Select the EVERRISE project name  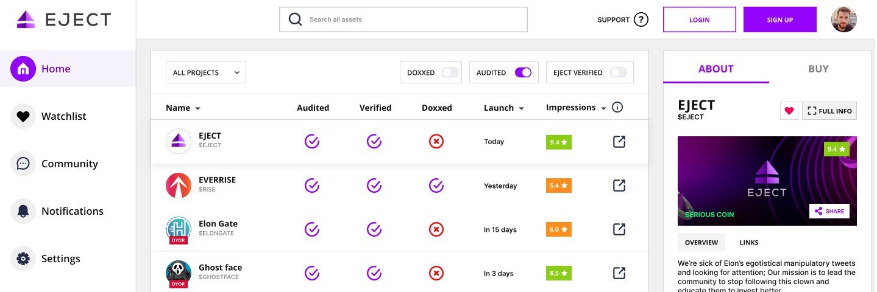tap(217, 180)
